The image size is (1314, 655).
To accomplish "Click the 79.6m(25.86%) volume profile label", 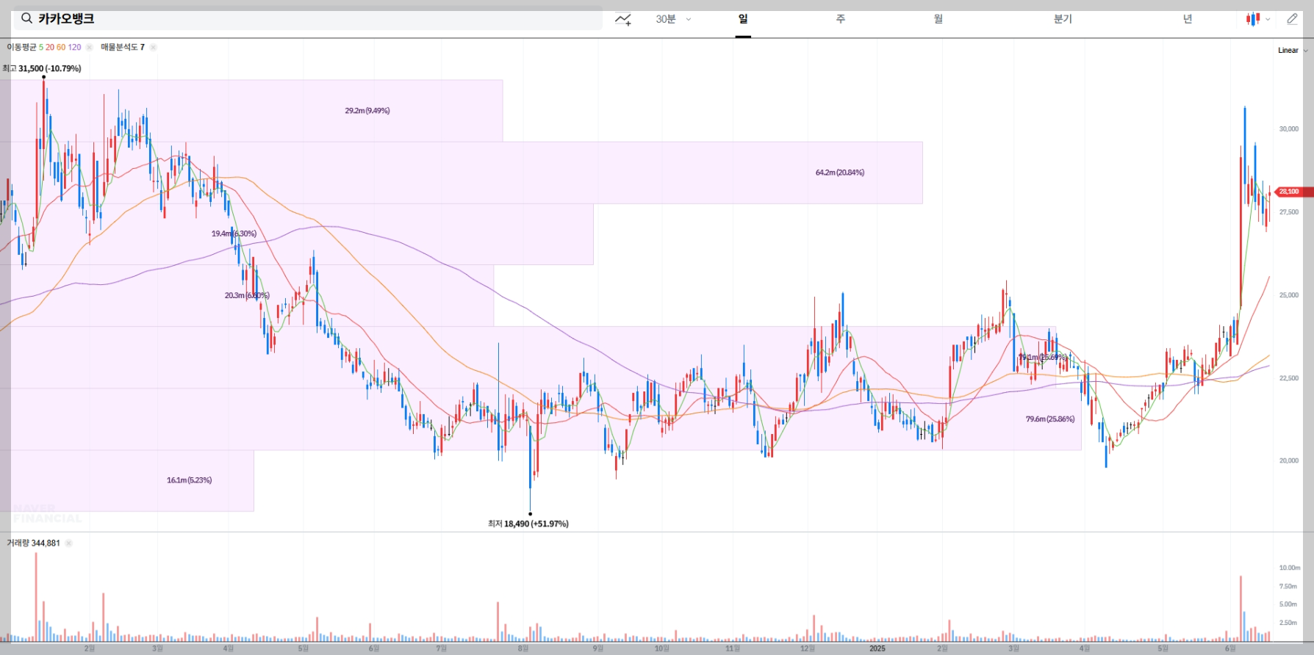I will (1050, 419).
